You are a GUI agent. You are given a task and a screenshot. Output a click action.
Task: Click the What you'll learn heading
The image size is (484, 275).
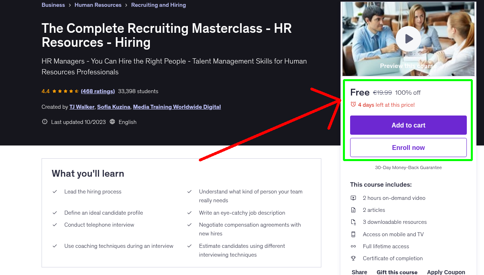click(88, 173)
